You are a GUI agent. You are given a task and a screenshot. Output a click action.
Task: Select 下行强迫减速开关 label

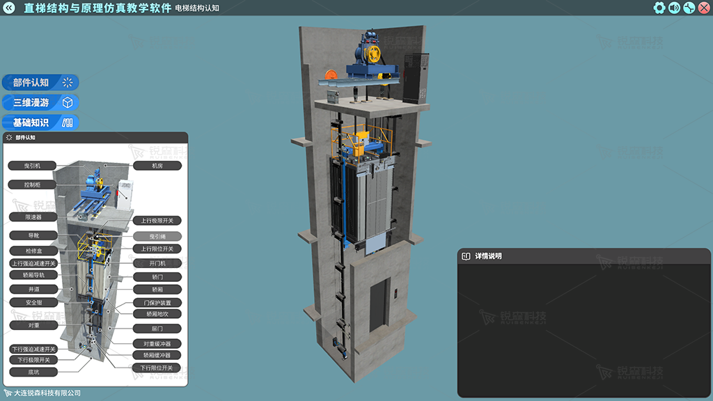[33, 349]
